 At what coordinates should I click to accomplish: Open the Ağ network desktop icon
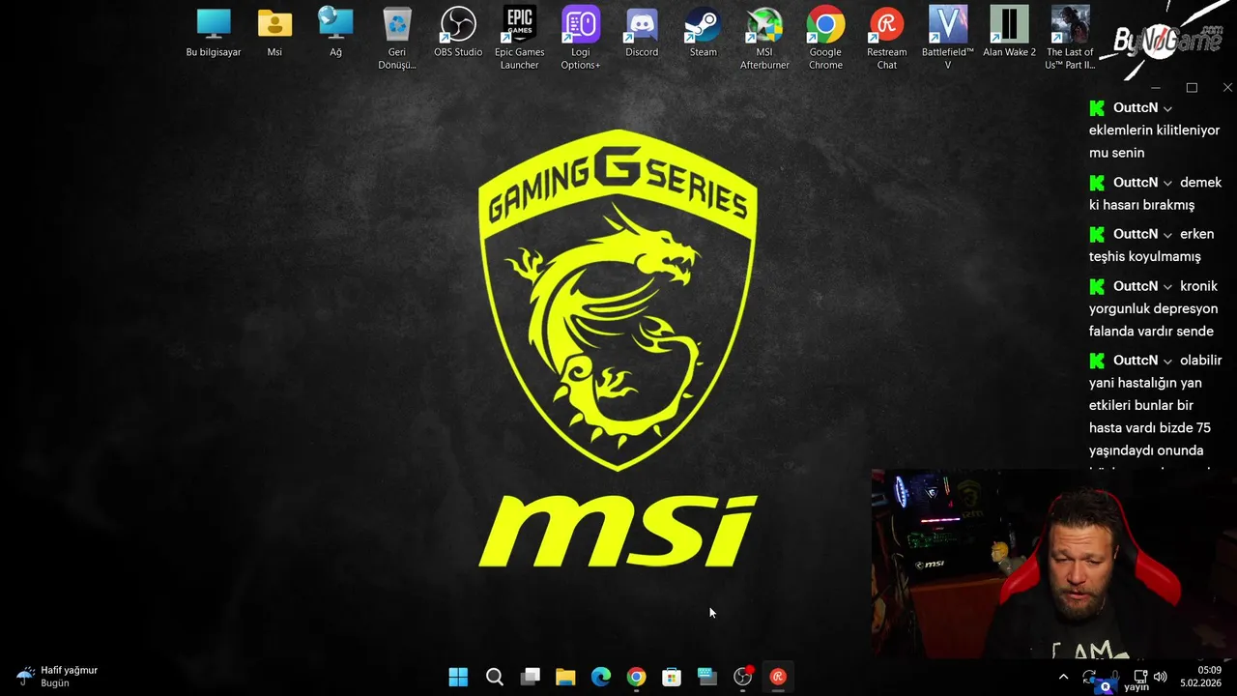tap(335, 32)
